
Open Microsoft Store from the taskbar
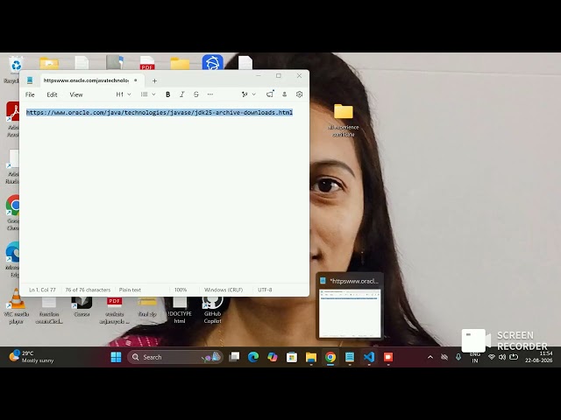292,357
